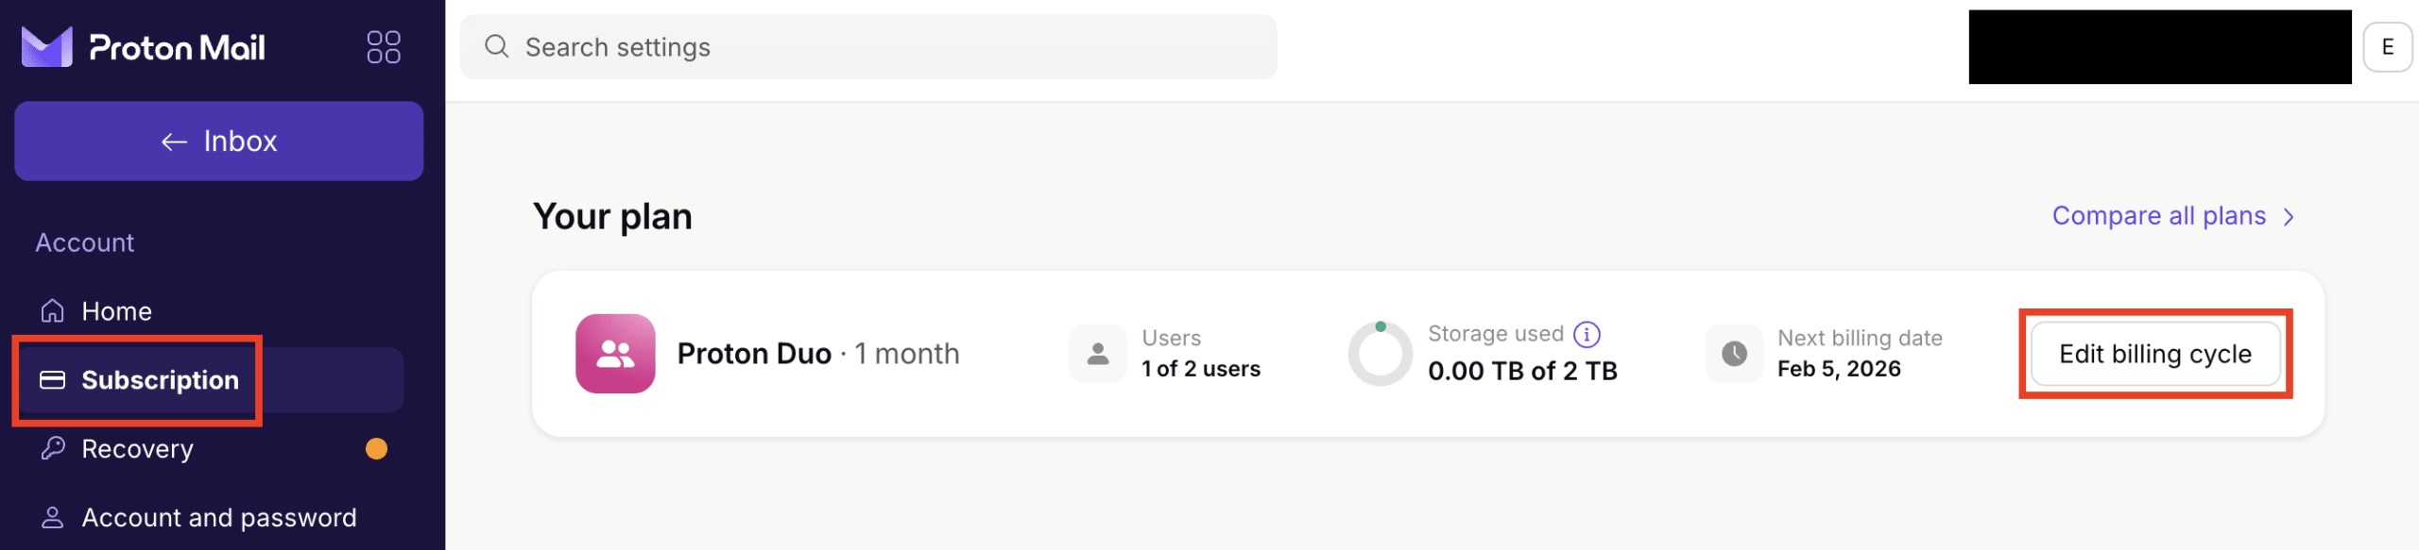Click the Users silhouette icon
Image resolution: width=2419 pixels, height=550 pixels.
tap(1097, 354)
